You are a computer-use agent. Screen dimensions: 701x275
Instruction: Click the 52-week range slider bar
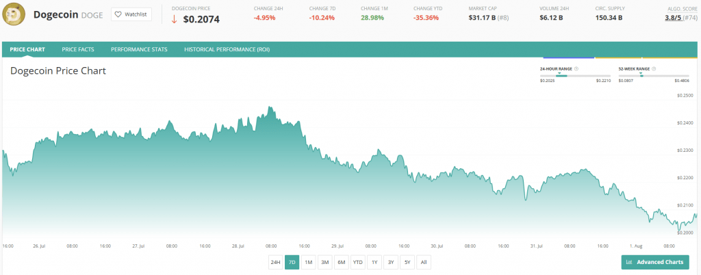[x=653, y=75]
